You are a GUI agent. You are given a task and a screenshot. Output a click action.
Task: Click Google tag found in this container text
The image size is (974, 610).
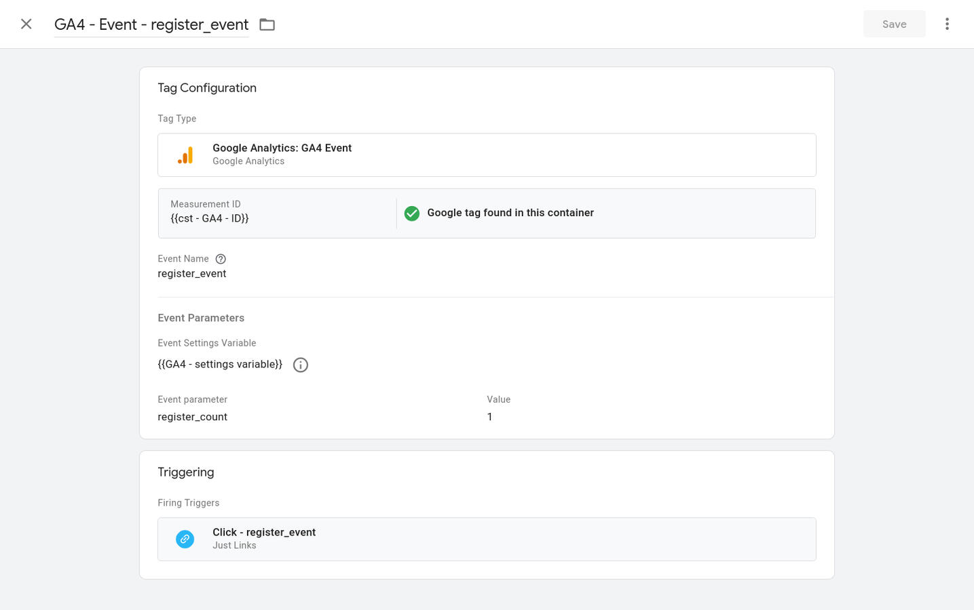[x=510, y=213]
